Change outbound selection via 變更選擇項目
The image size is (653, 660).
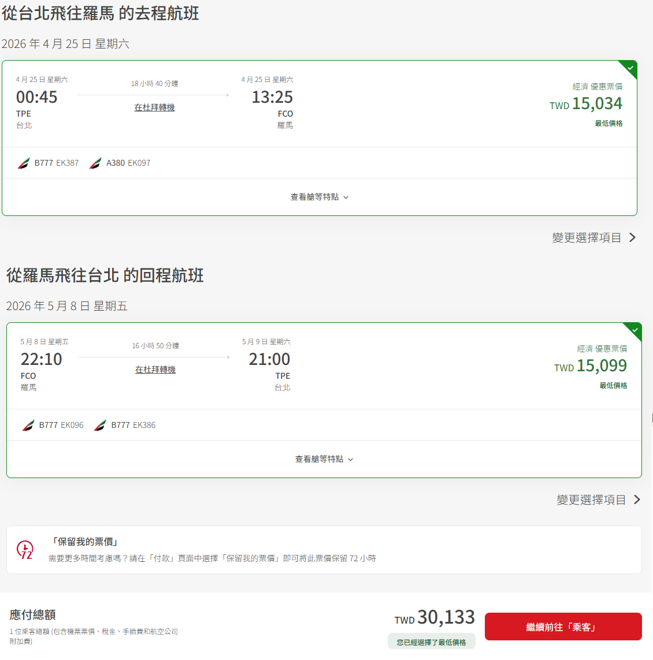pos(587,238)
